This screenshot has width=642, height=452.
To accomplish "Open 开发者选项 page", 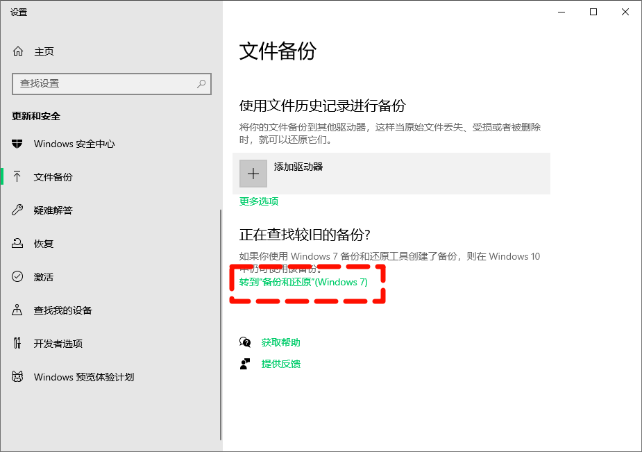I will click(x=58, y=344).
